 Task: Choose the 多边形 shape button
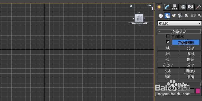(168, 65)
